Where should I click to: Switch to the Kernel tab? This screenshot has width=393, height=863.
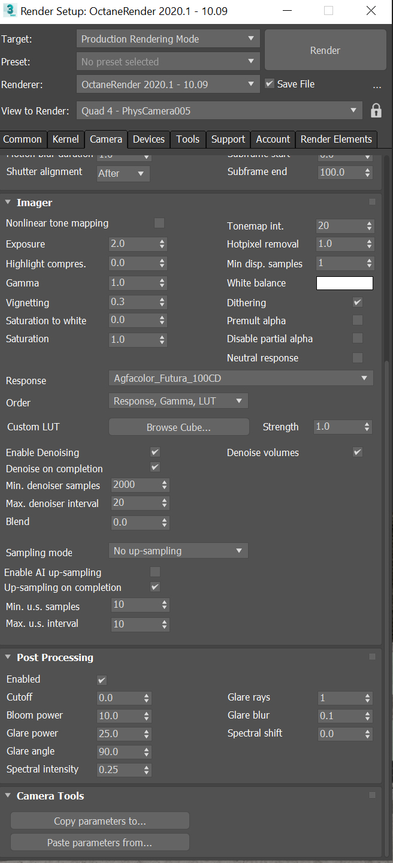(x=65, y=139)
